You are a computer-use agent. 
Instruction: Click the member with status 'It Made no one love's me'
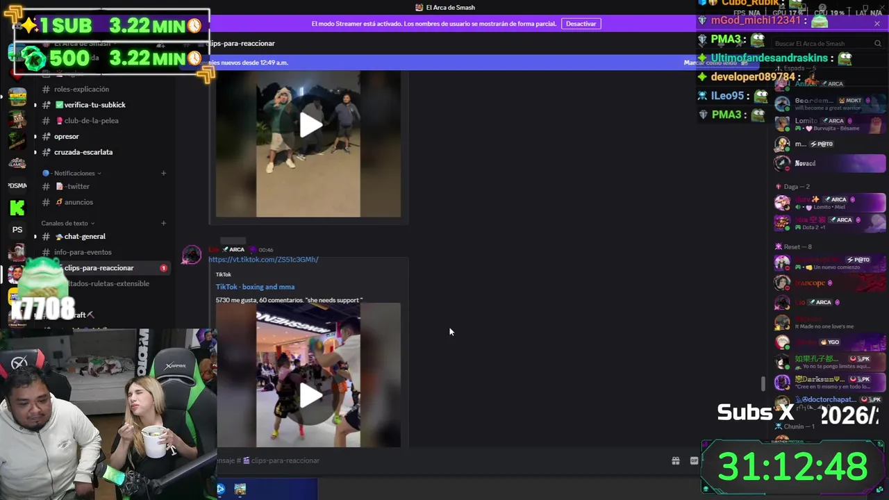(830, 323)
